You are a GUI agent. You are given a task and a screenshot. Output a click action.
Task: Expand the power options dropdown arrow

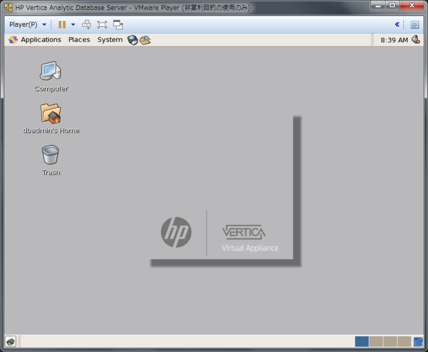[73, 25]
